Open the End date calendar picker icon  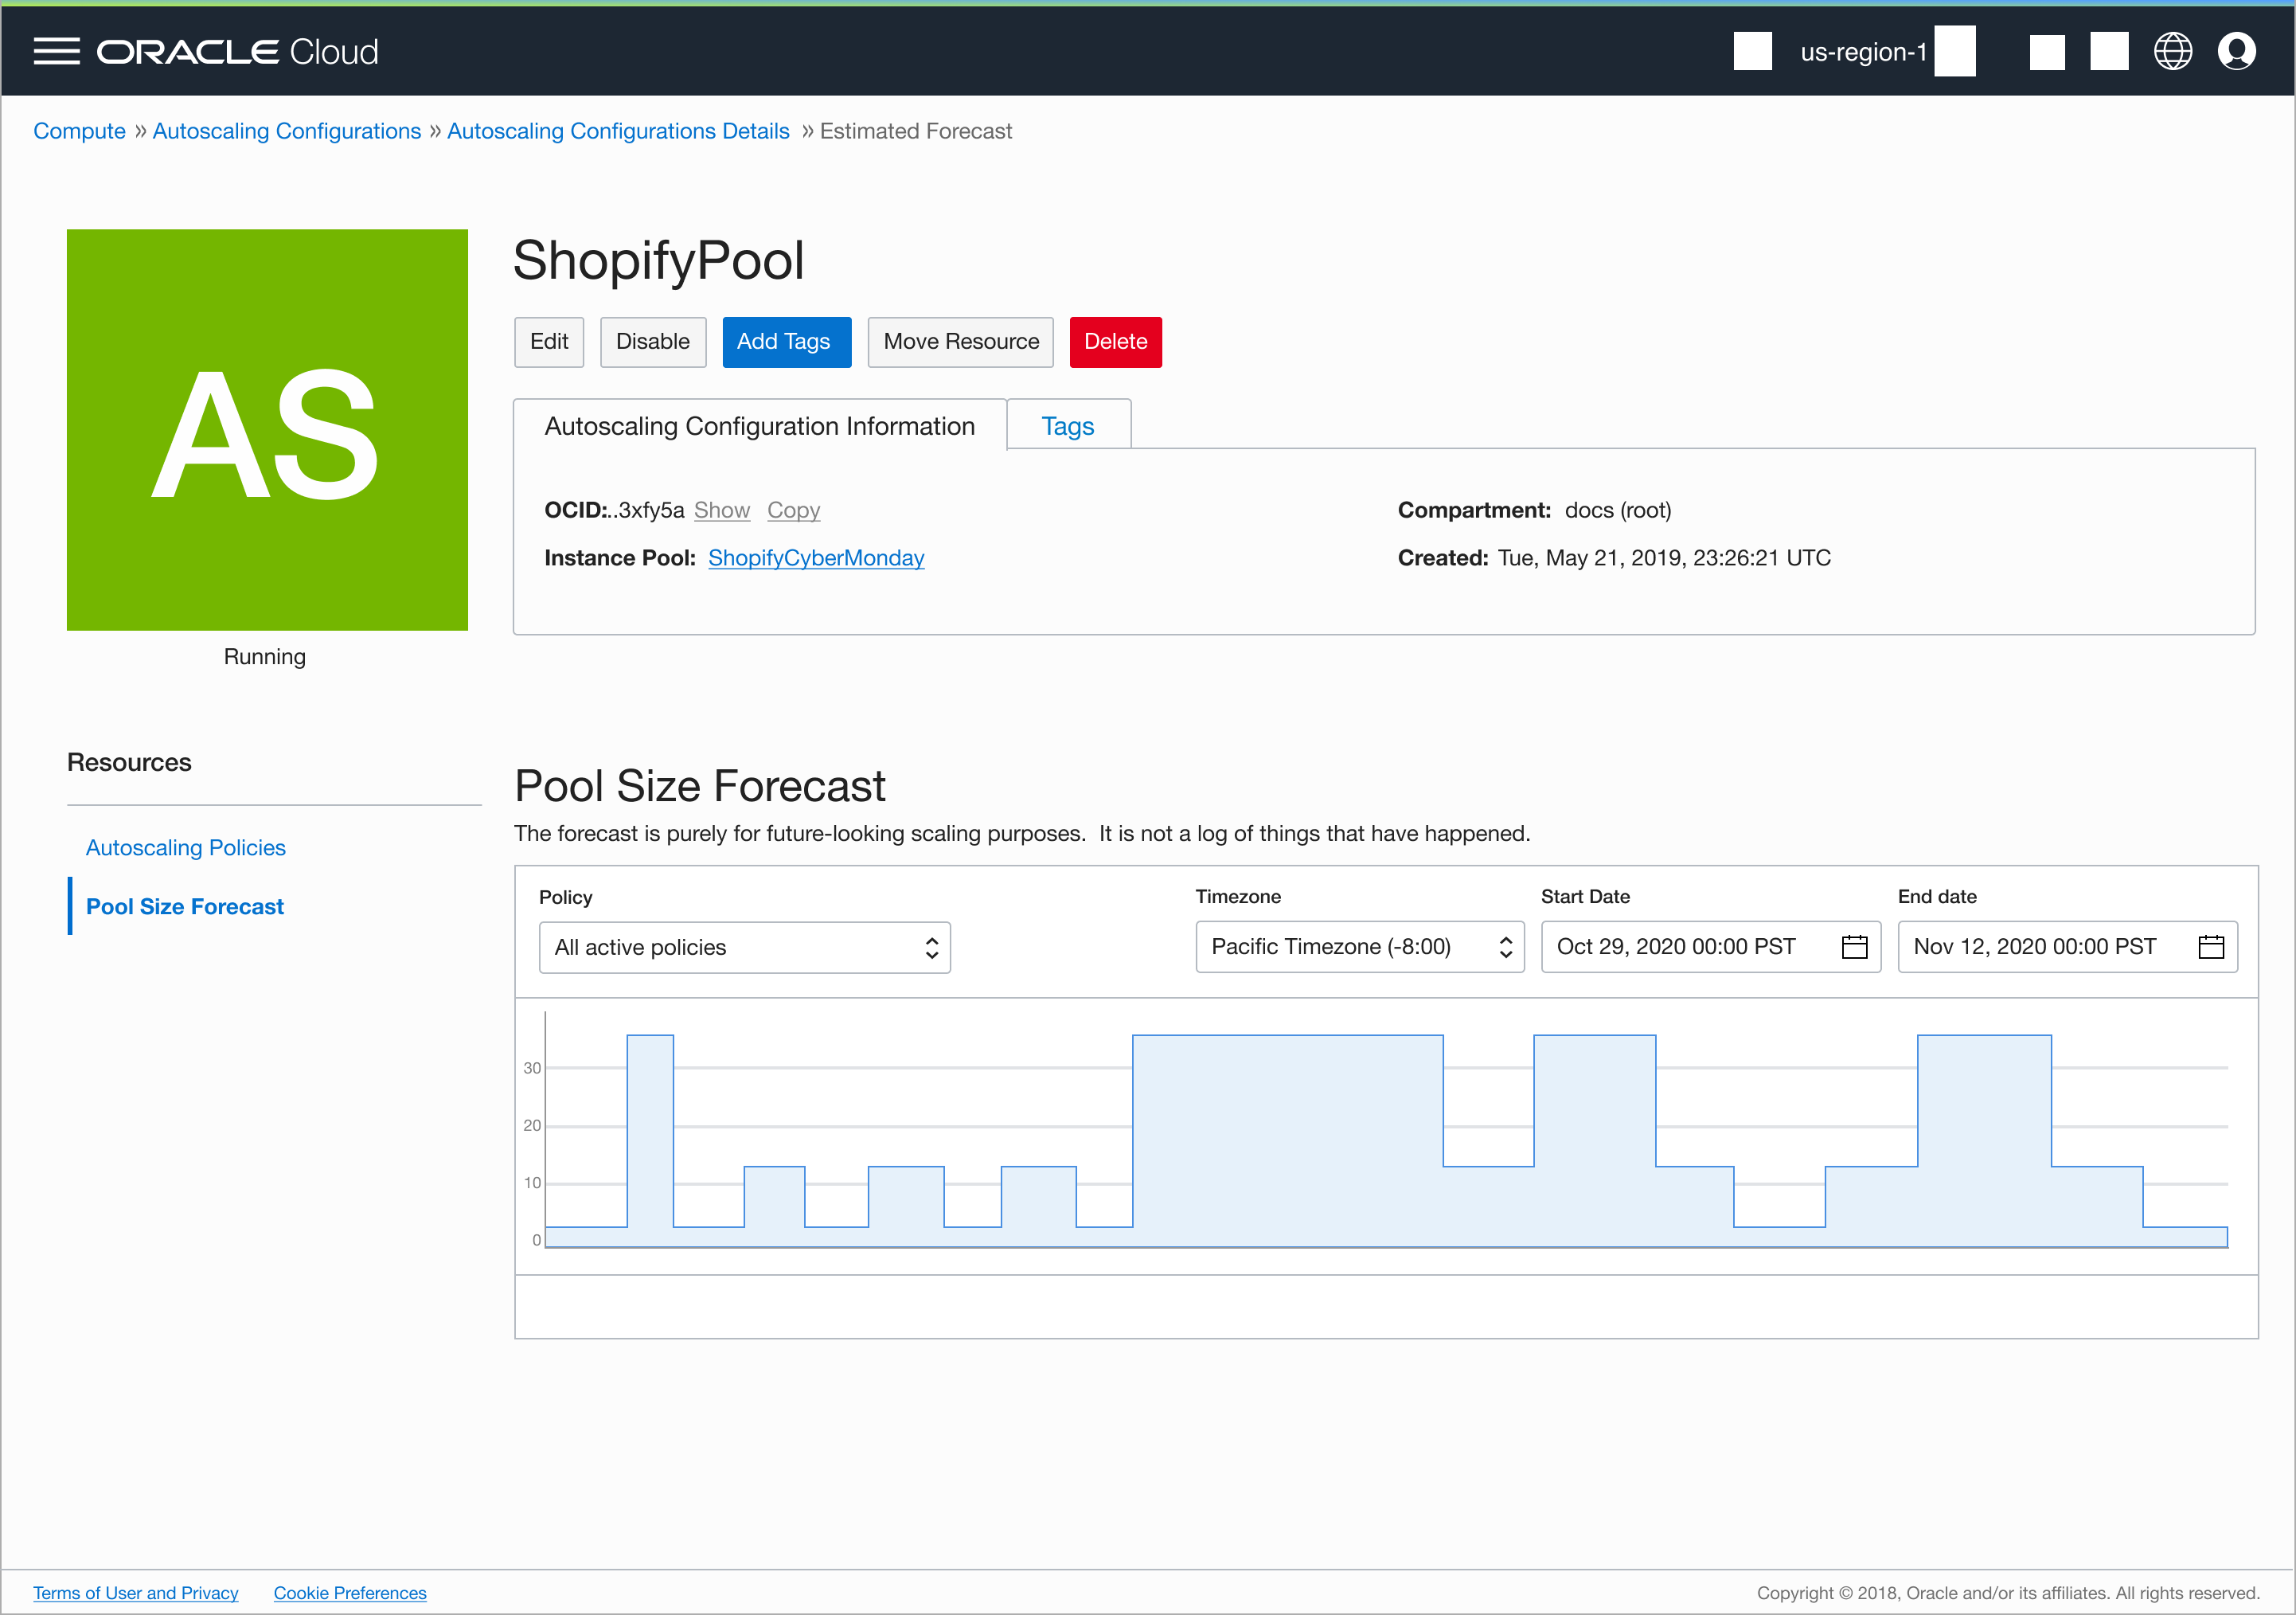(2211, 946)
